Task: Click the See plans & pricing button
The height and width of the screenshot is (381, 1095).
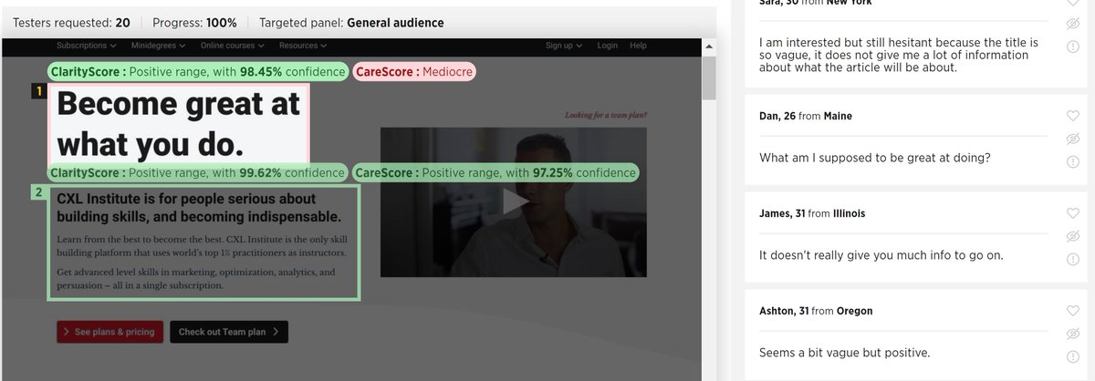Action: pos(110,332)
